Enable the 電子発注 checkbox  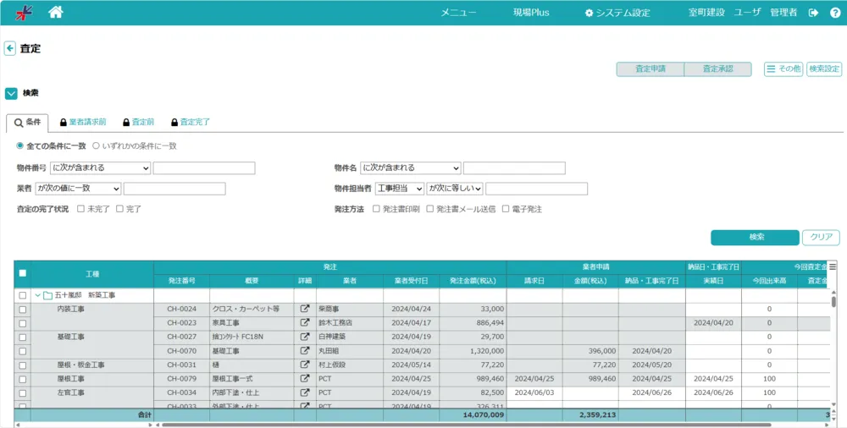pos(506,209)
